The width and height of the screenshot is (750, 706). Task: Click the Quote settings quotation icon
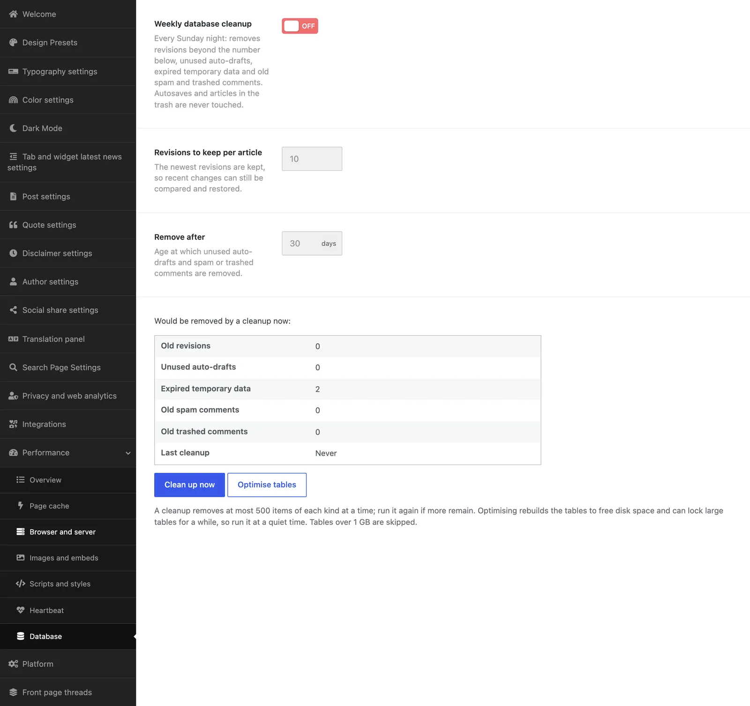13,225
